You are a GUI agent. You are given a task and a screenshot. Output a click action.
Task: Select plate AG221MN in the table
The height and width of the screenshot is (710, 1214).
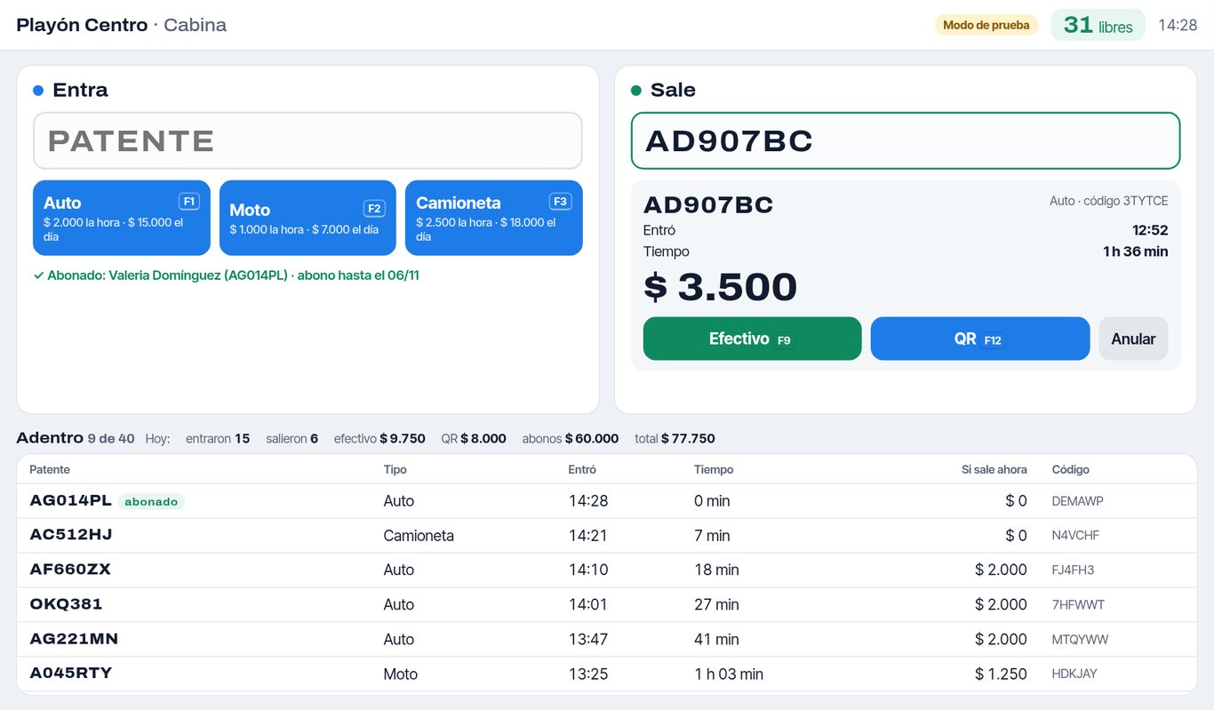pos(74,639)
